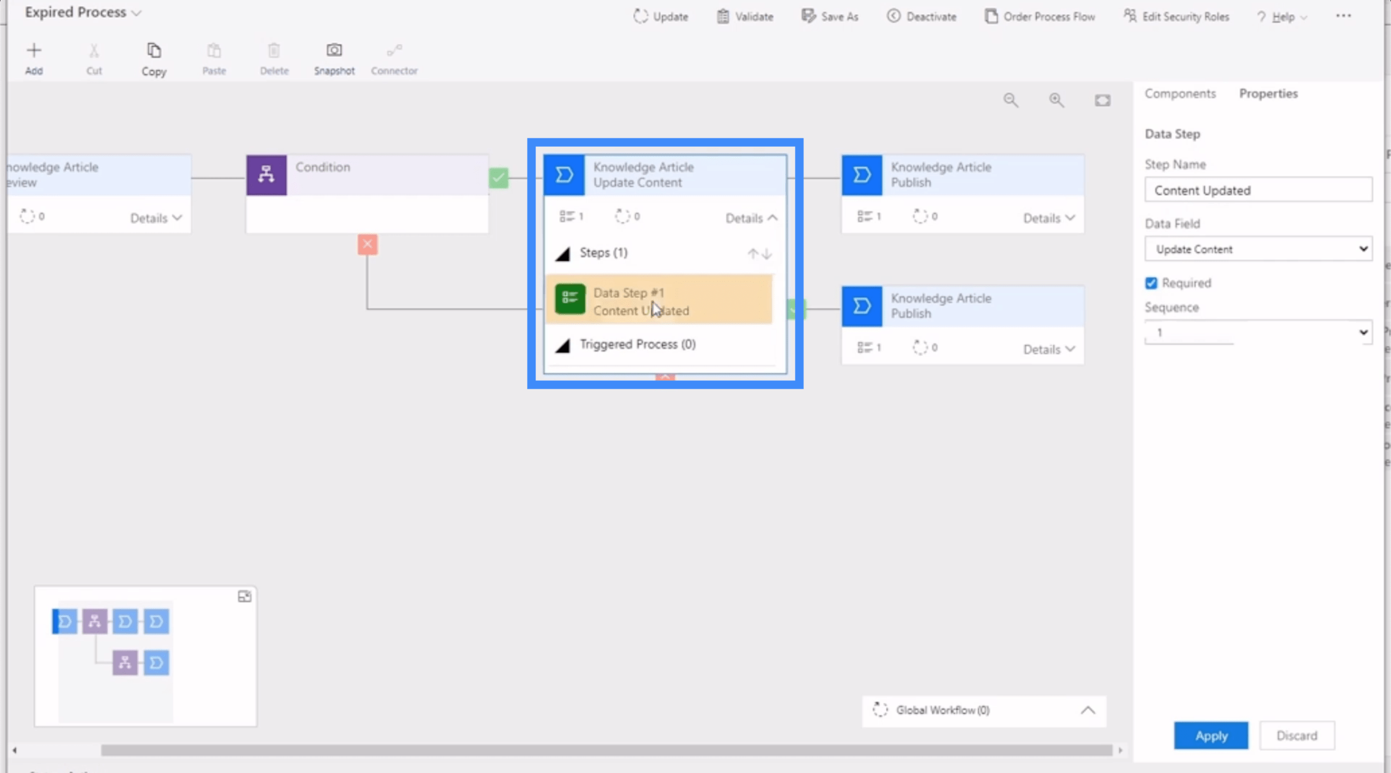1391x773 pixels.
Task: Click the purple Condition stage icon
Action: tap(266, 175)
